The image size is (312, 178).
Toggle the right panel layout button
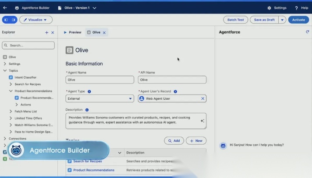click(x=13, y=20)
